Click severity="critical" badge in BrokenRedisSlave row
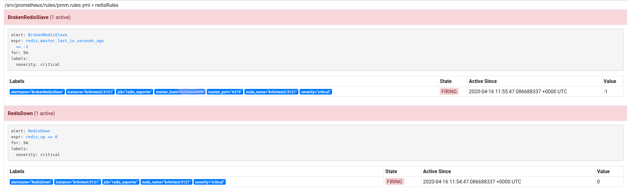The image size is (627, 190). (316, 92)
